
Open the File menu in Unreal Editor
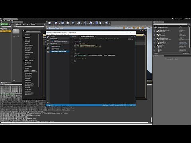[1, 20]
